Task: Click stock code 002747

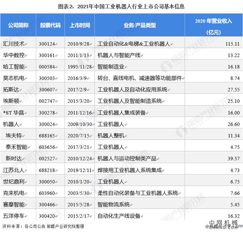Action: [47, 101]
